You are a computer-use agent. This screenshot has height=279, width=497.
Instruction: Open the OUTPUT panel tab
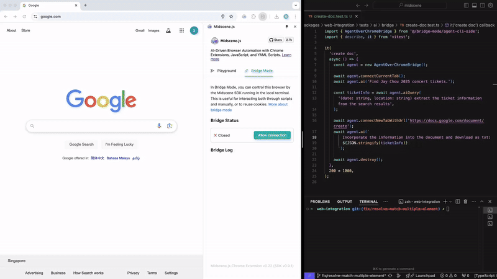345,201
